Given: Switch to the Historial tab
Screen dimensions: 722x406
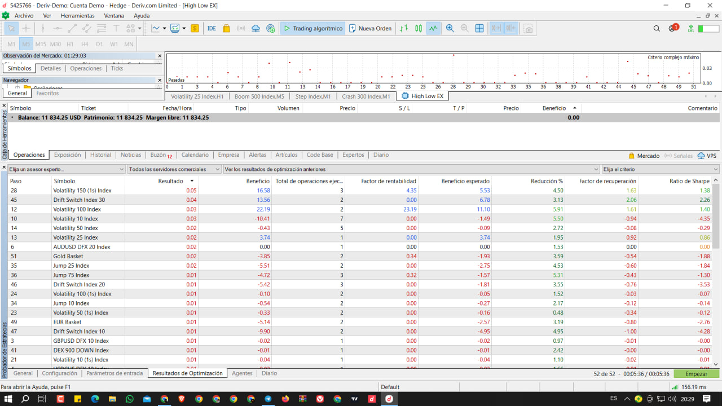Looking at the screenshot, I should pyautogui.click(x=101, y=155).
